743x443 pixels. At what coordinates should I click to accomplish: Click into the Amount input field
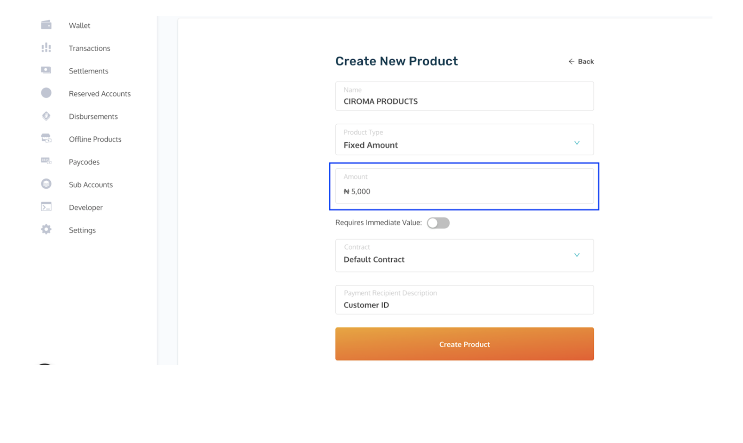[x=464, y=191]
